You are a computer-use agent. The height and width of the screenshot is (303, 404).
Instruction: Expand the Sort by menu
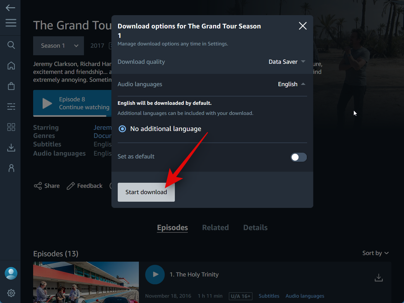click(x=375, y=253)
